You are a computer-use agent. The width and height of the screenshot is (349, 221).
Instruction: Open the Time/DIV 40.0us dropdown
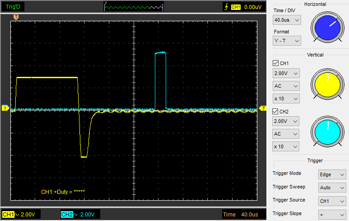click(x=287, y=20)
